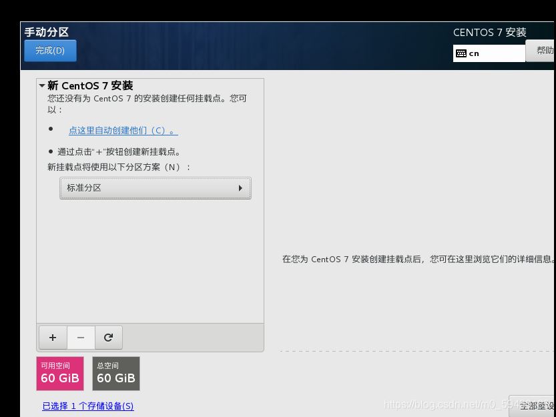Click the 全部重设 reset all button

pos(532,406)
